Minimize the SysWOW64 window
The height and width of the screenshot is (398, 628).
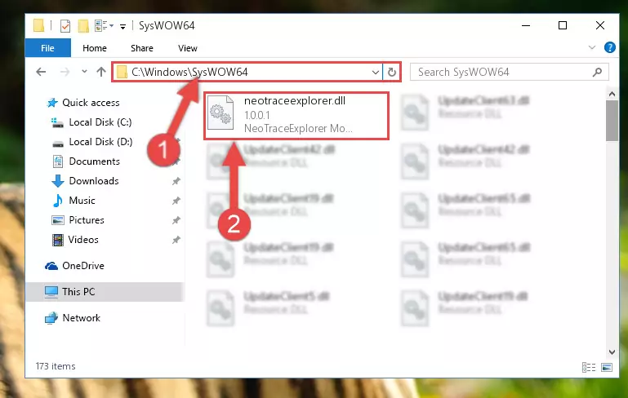[x=526, y=25]
